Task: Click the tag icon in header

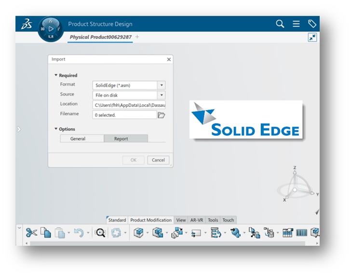Action: [312, 24]
